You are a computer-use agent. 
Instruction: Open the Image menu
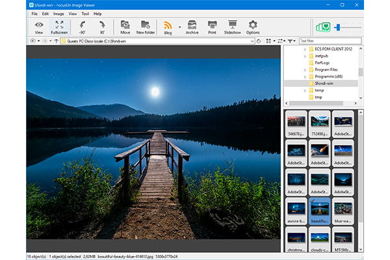click(x=58, y=14)
